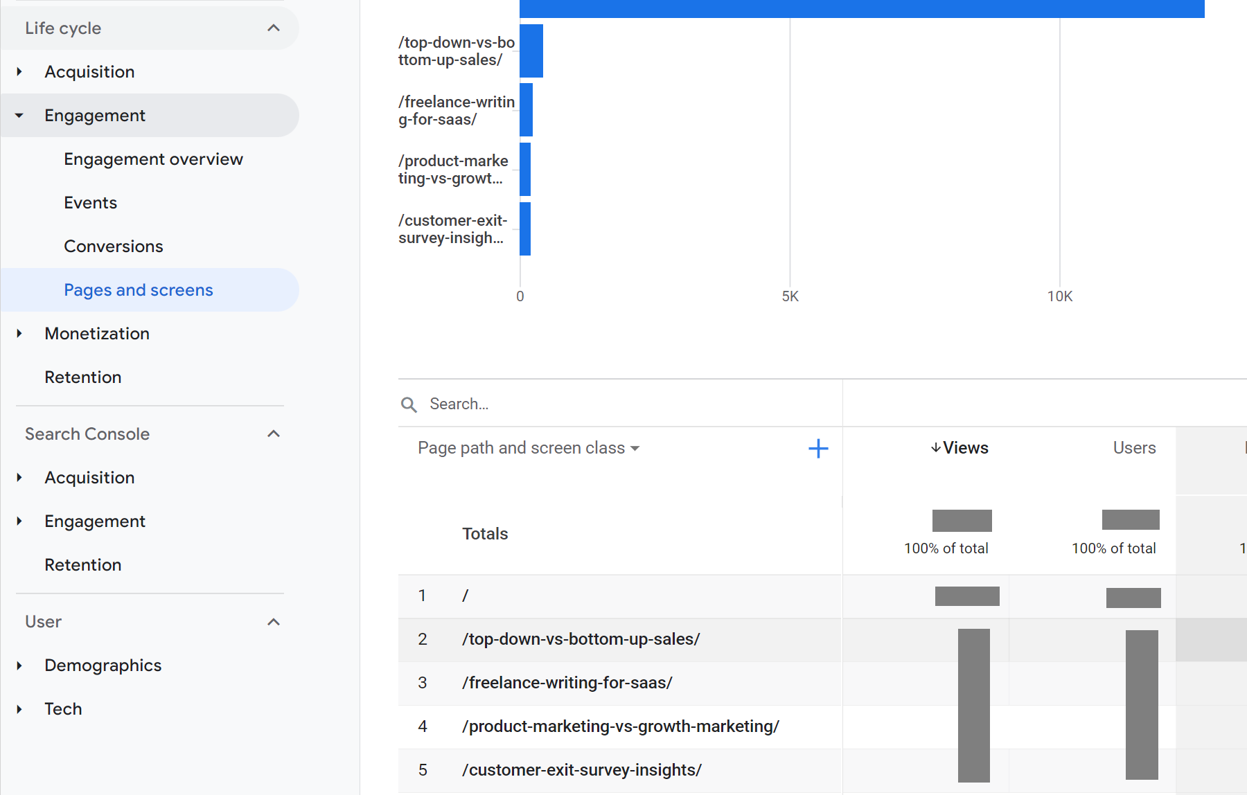The image size is (1247, 795).
Task: Click the search magnifier icon
Action: [x=409, y=404]
